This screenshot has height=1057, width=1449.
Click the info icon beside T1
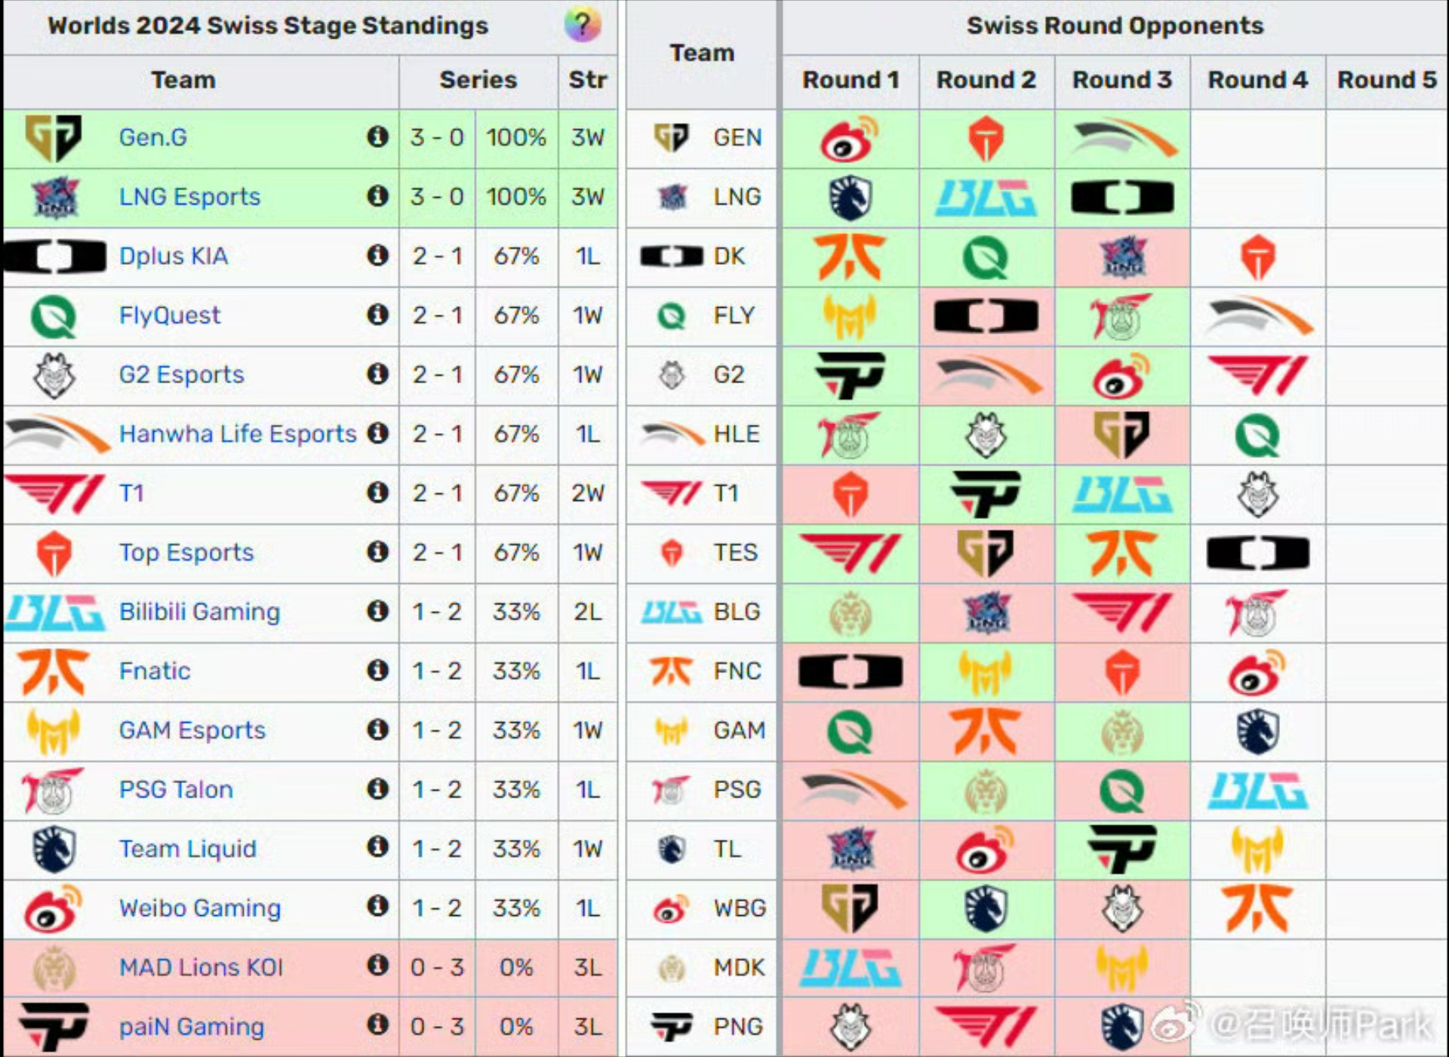[377, 493]
